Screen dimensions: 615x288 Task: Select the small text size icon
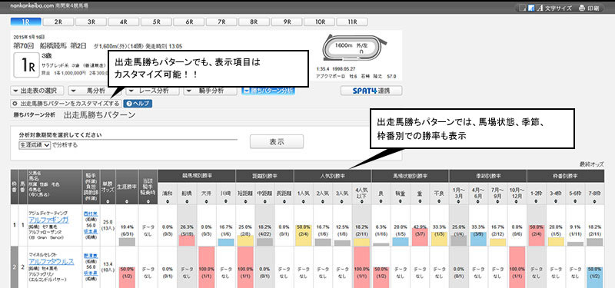click(522, 8)
